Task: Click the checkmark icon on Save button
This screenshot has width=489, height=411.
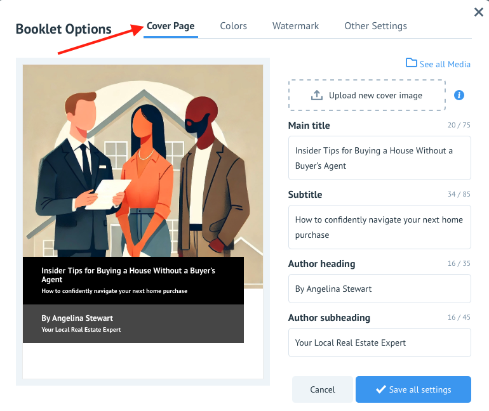Action: pyautogui.click(x=381, y=389)
